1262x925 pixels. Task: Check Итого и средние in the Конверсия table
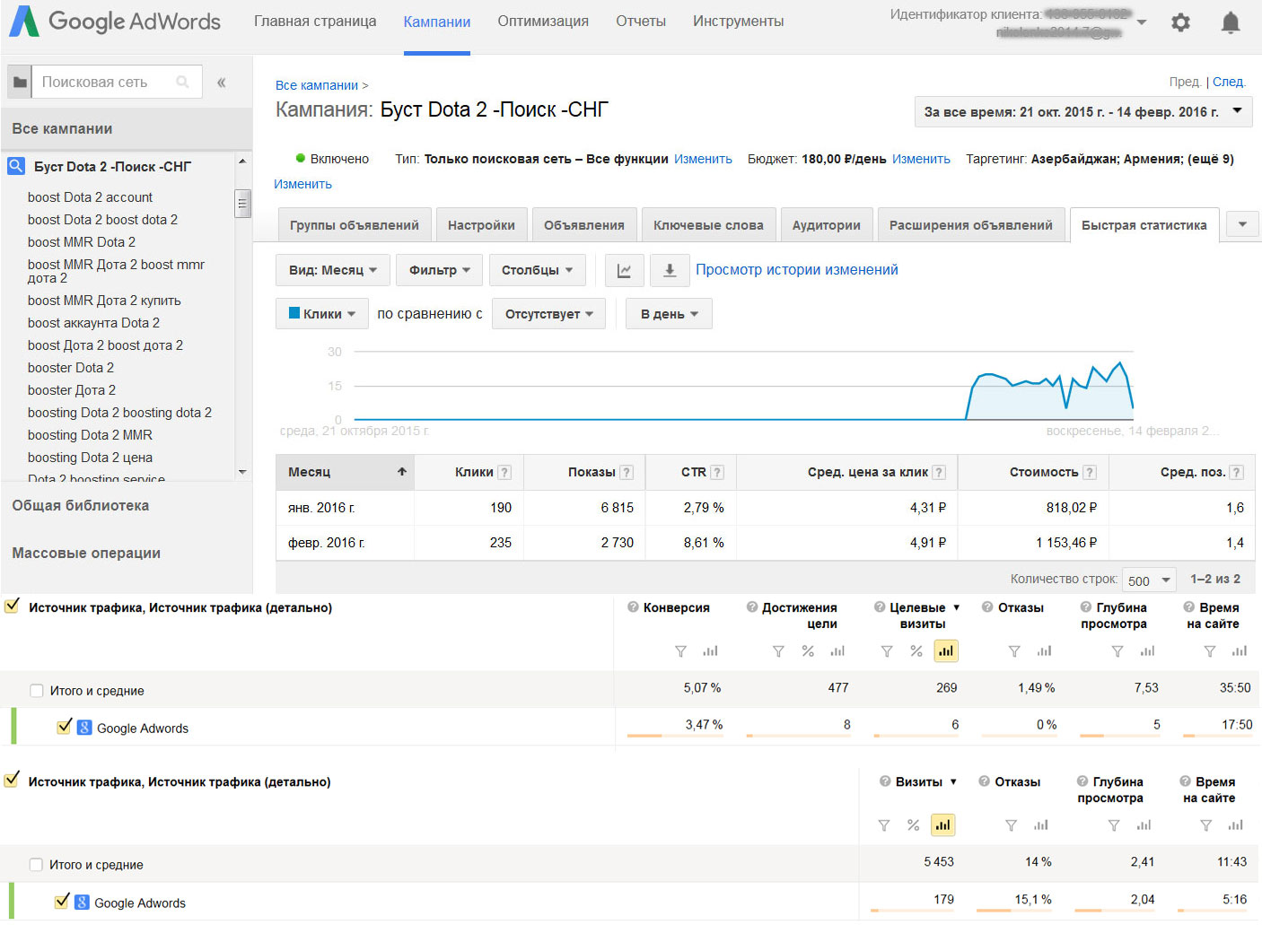tap(37, 691)
